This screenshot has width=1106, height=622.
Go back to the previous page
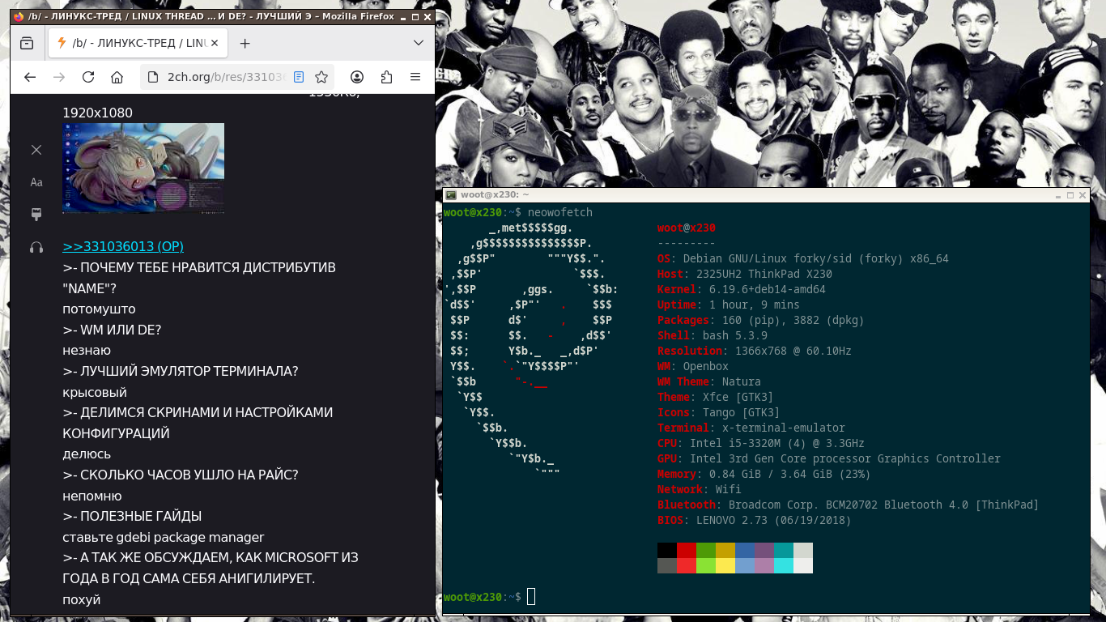coord(30,77)
